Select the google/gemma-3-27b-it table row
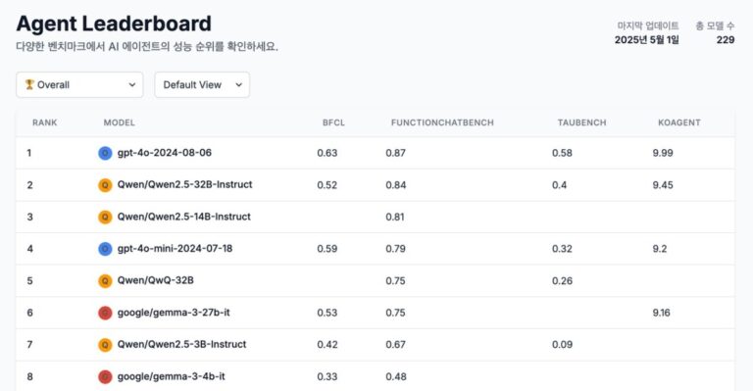The width and height of the screenshot is (753, 391). click(376, 313)
